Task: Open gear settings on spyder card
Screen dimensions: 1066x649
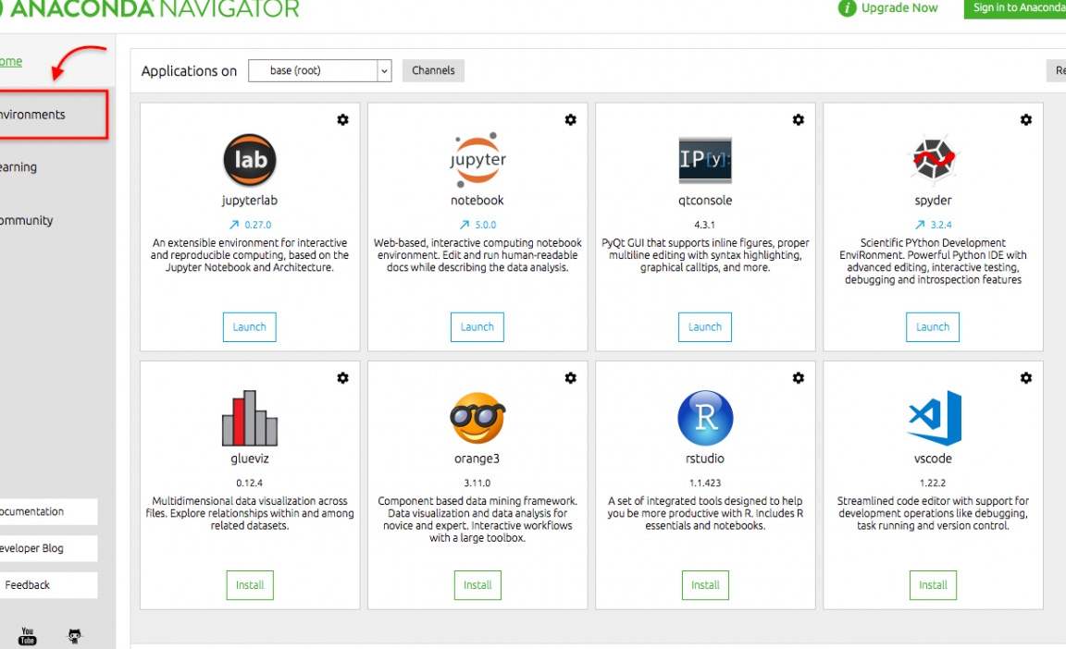Action: pyautogui.click(x=1026, y=119)
